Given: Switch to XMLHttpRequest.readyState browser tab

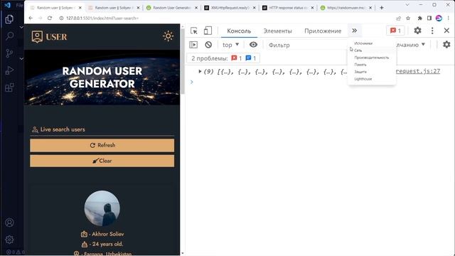Looking at the screenshot, I should tap(230, 8).
